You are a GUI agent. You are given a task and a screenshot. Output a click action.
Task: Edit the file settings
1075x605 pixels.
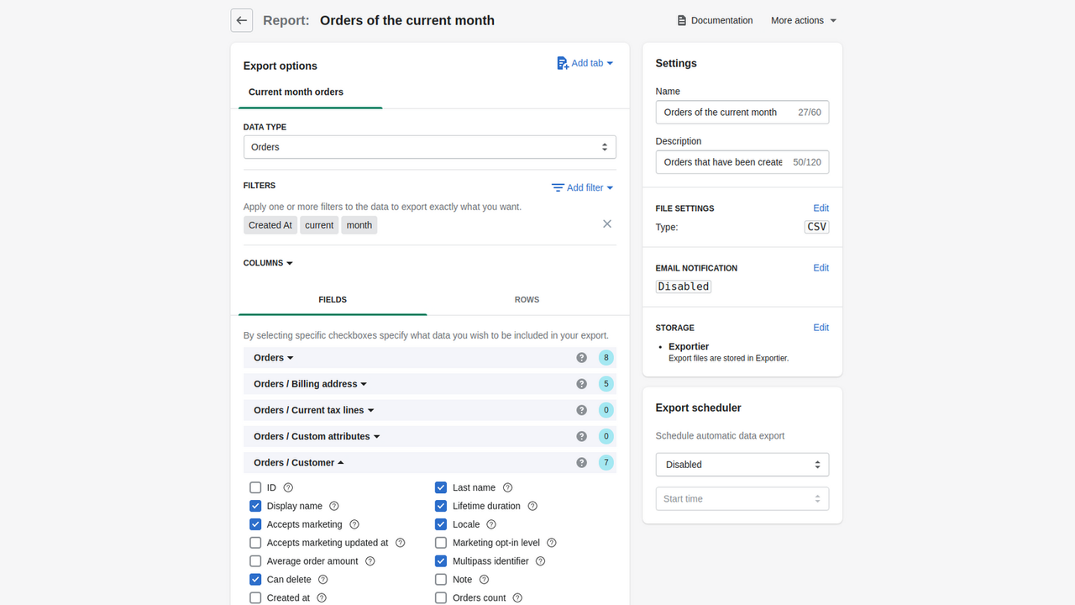point(821,208)
